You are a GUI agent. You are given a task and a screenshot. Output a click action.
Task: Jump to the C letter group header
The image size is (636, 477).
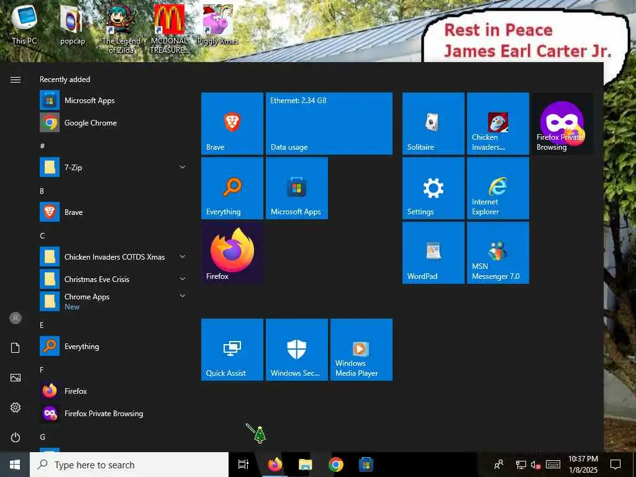point(42,235)
